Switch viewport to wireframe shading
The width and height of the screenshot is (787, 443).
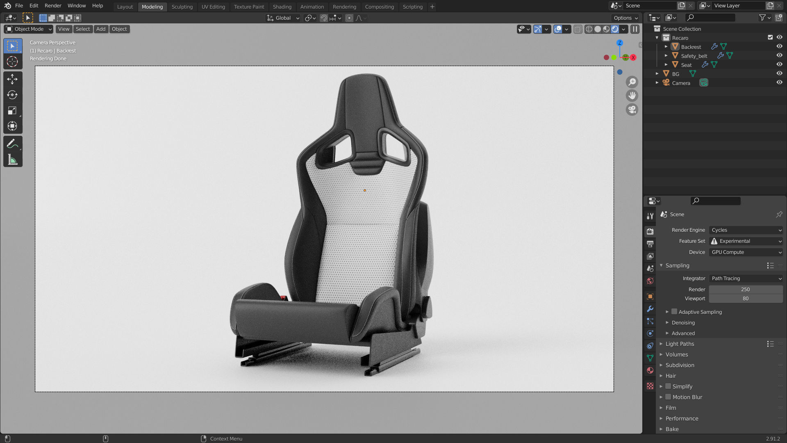pos(589,29)
